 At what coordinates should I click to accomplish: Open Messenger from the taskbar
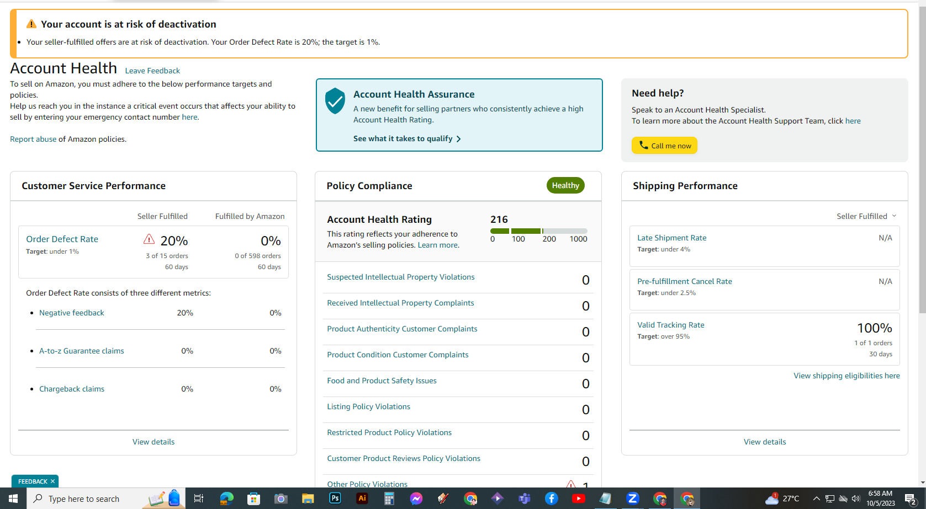(x=416, y=499)
